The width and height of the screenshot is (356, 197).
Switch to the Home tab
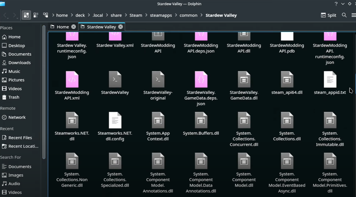click(63, 27)
